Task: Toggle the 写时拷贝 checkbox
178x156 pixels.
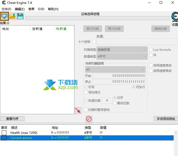Action: [x=86, y=92]
